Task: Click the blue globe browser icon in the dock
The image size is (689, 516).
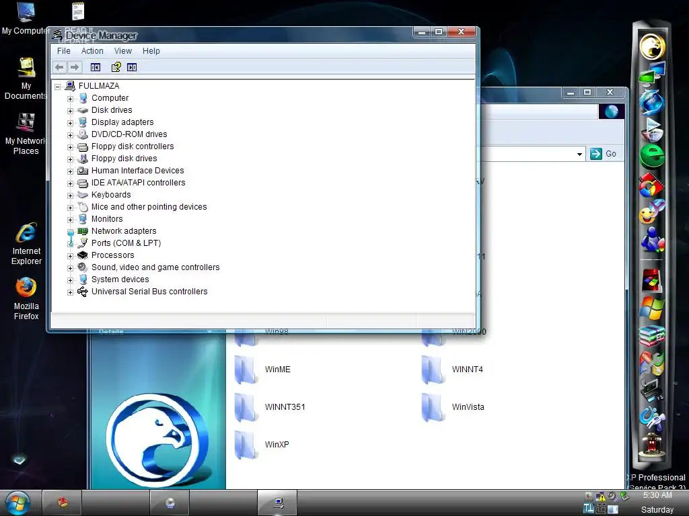Action: [651, 101]
